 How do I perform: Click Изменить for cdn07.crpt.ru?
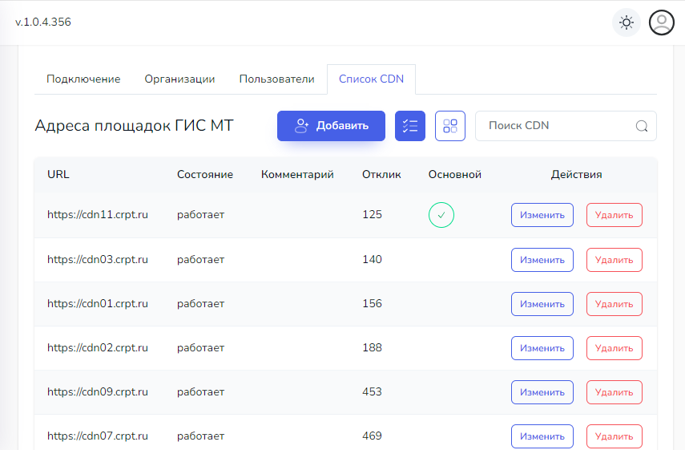pos(542,436)
